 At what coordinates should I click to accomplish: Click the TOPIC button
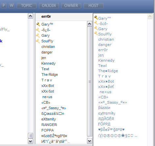27,6
